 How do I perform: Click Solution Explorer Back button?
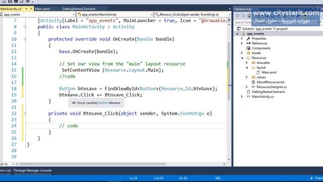[237, 16]
